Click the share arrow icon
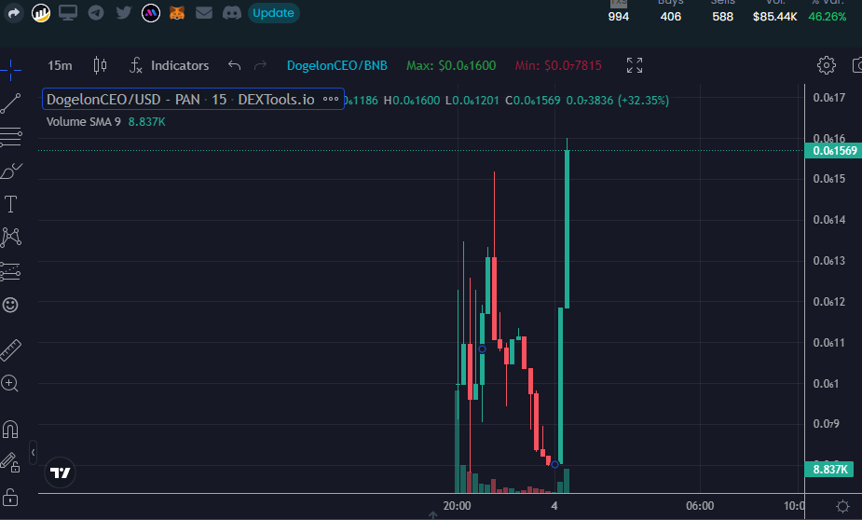The image size is (862, 520). 13,13
